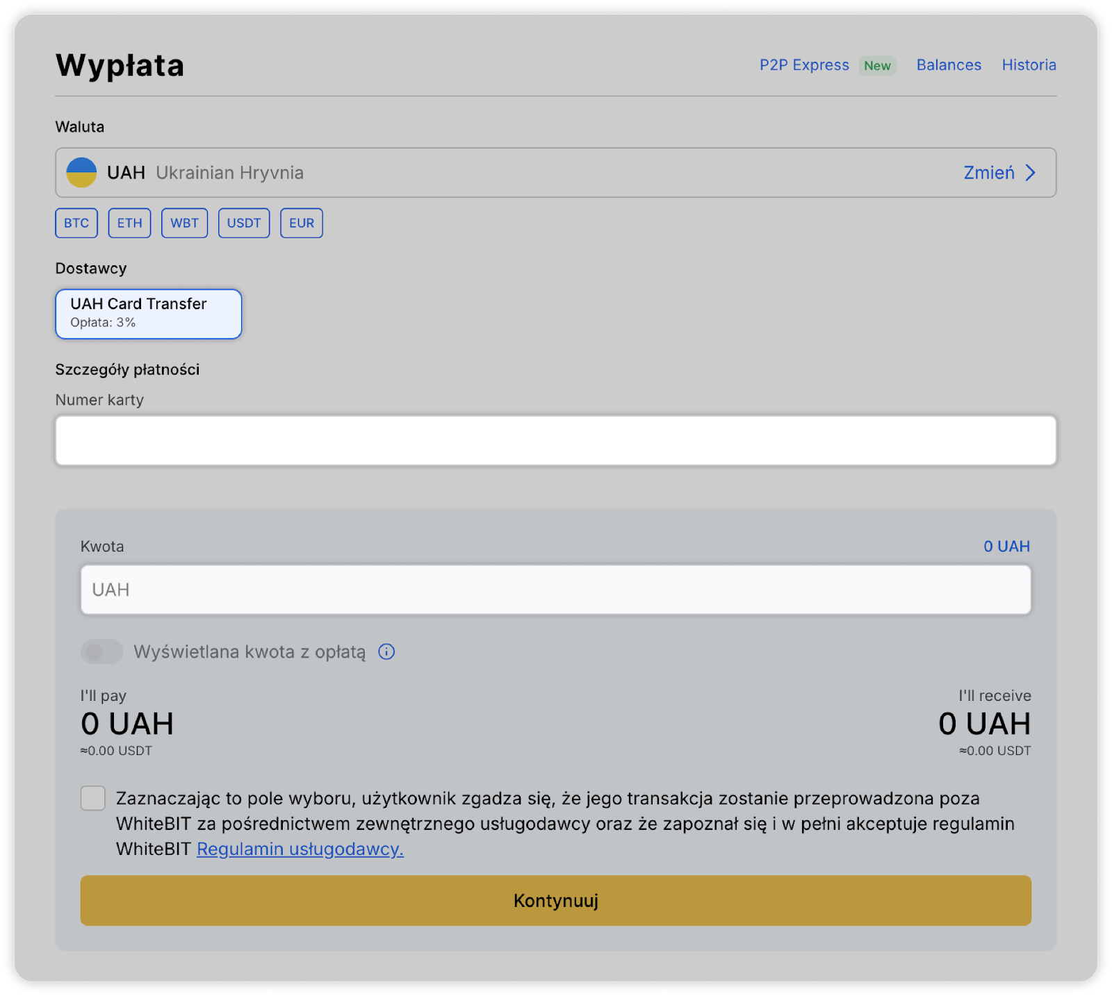Open Historia withdrawal history
The height and width of the screenshot is (996, 1112).
tap(1029, 65)
